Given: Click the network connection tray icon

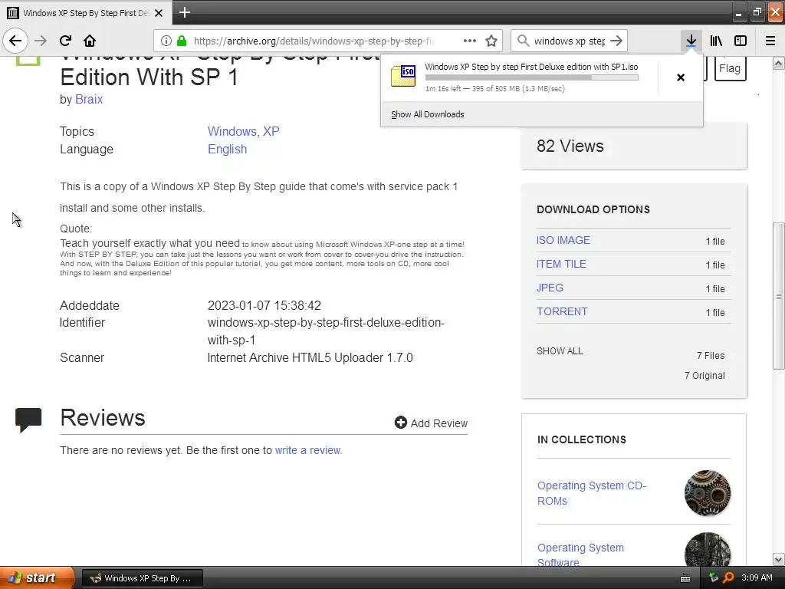Looking at the screenshot, I should click(x=714, y=577).
